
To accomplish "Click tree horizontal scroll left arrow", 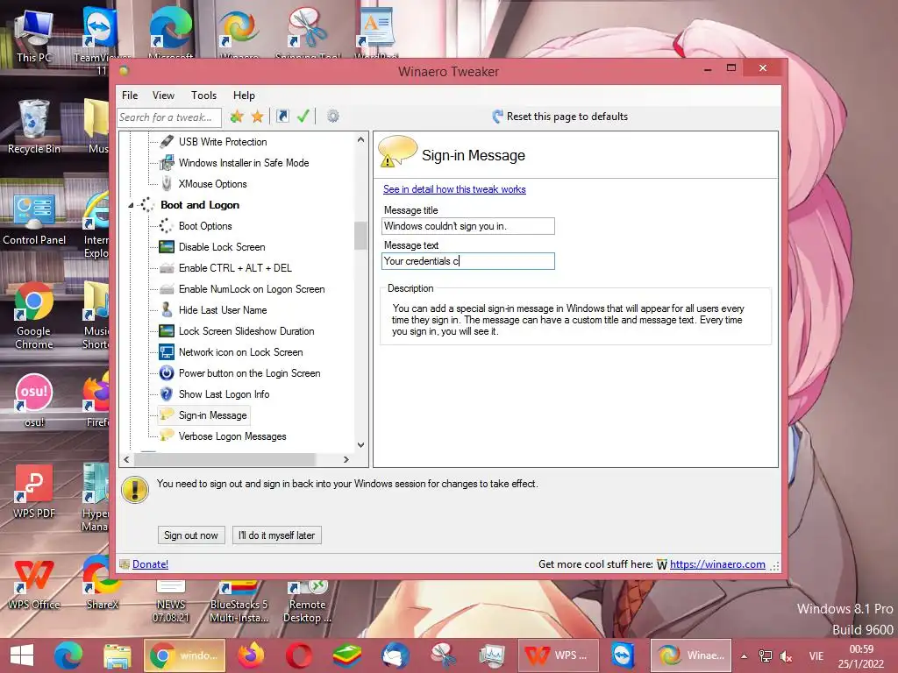I will [126, 459].
